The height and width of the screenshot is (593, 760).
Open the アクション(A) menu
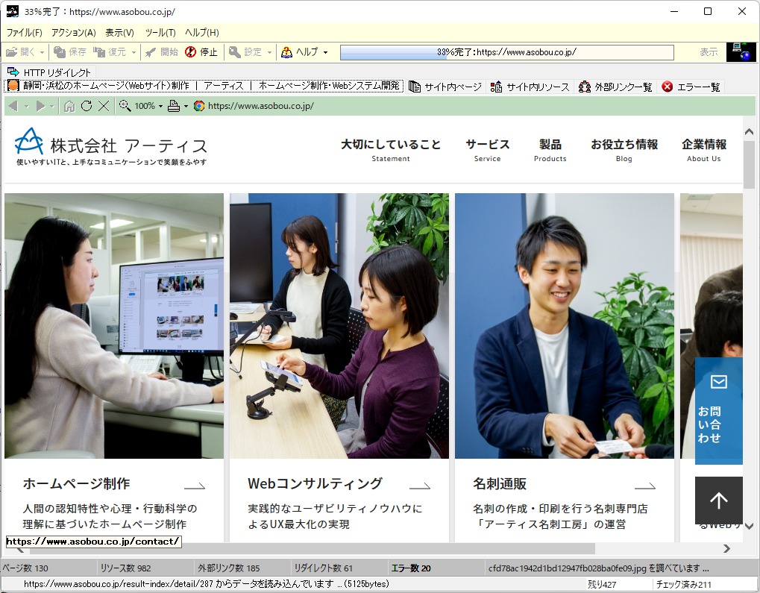pyautogui.click(x=74, y=33)
